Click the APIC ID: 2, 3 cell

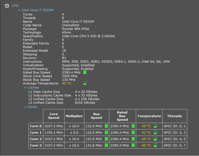click(175, 133)
